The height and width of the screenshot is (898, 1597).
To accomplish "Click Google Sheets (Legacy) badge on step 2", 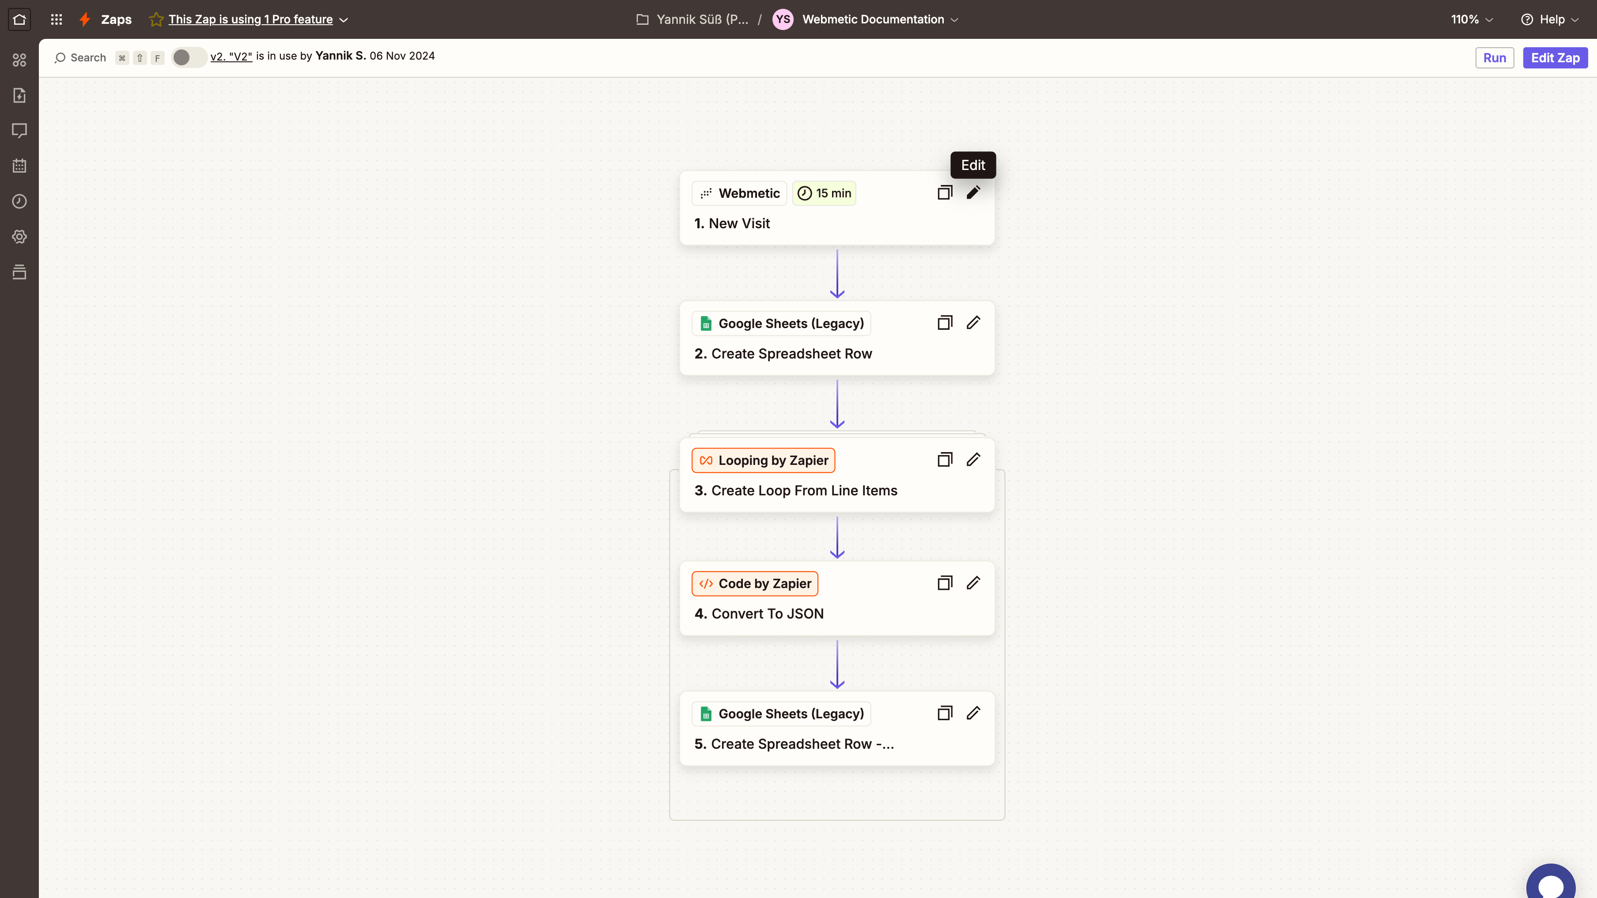I will click(781, 324).
